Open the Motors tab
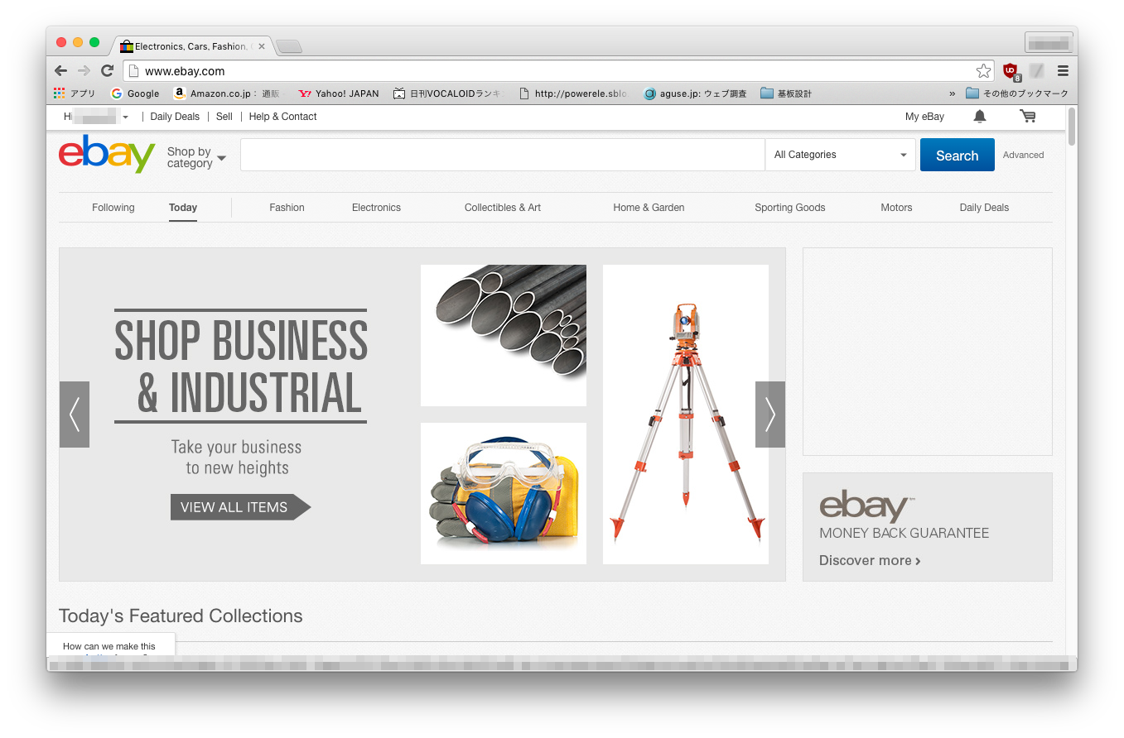 [x=896, y=208]
